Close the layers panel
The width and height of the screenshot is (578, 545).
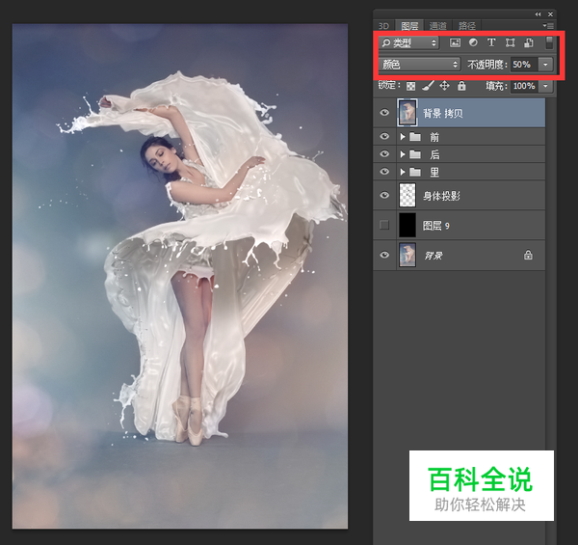click(550, 14)
